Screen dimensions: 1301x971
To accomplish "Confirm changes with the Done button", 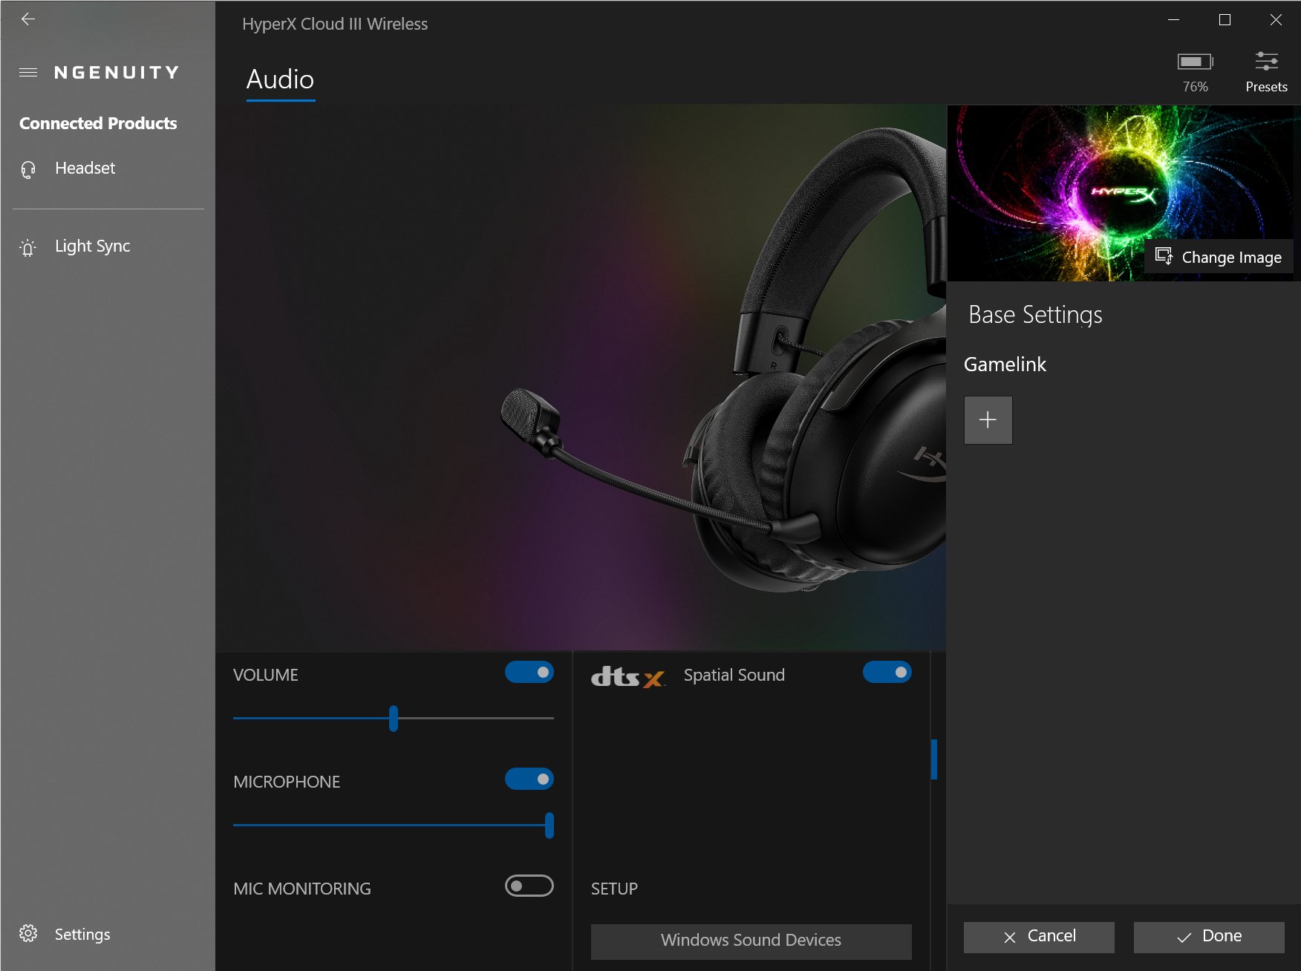I will coord(1208,936).
